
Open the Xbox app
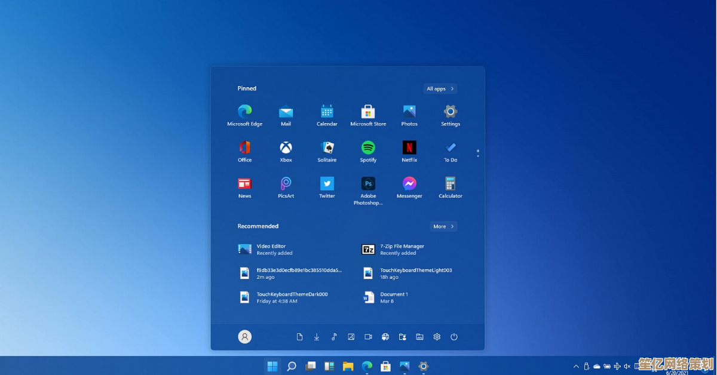[286, 151]
